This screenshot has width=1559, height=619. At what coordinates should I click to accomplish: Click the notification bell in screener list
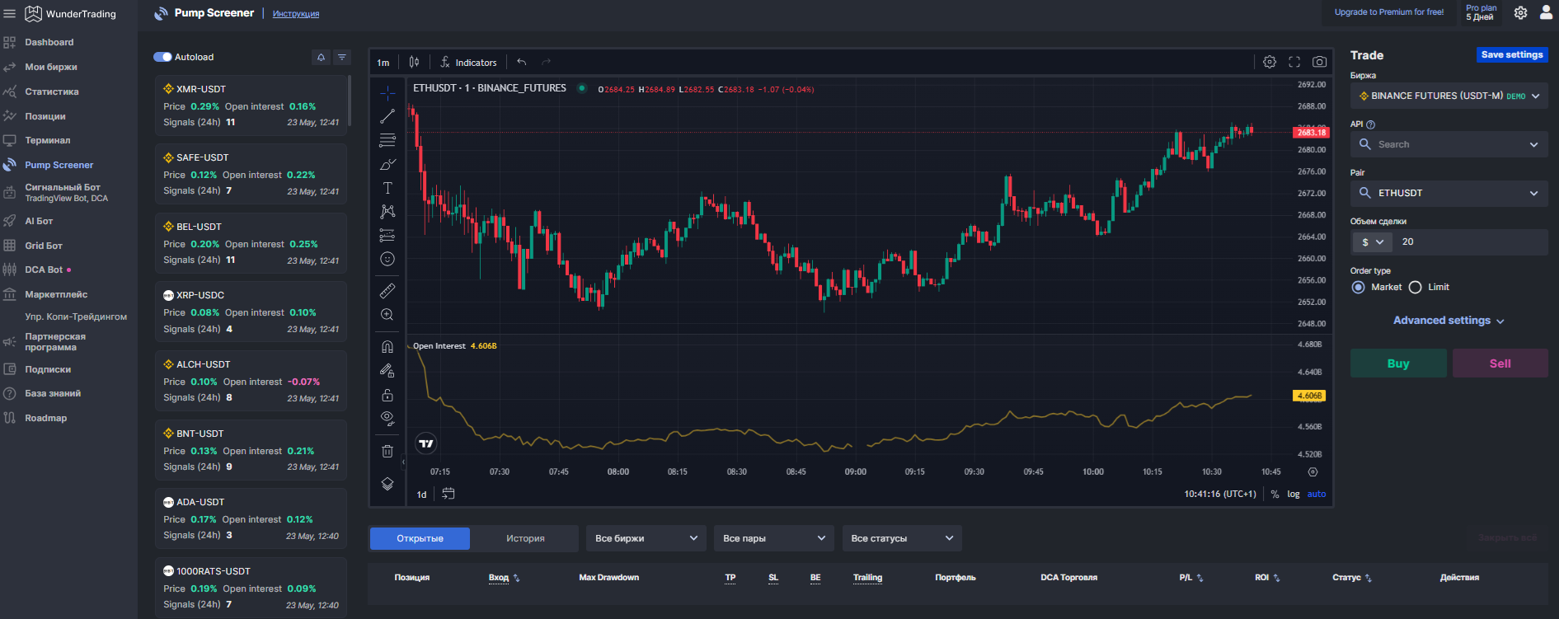[321, 57]
